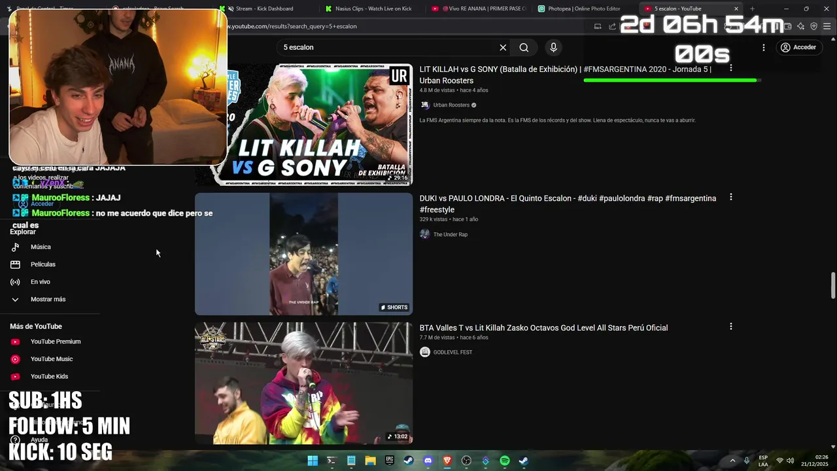Viewport: 837px width, 471px height.
Task: Switch to Brave browser in taskbar
Action: [x=447, y=461]
